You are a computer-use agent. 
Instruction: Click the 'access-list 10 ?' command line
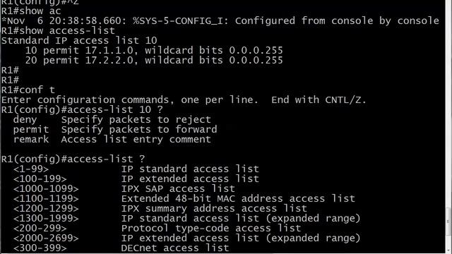(82, 110)
